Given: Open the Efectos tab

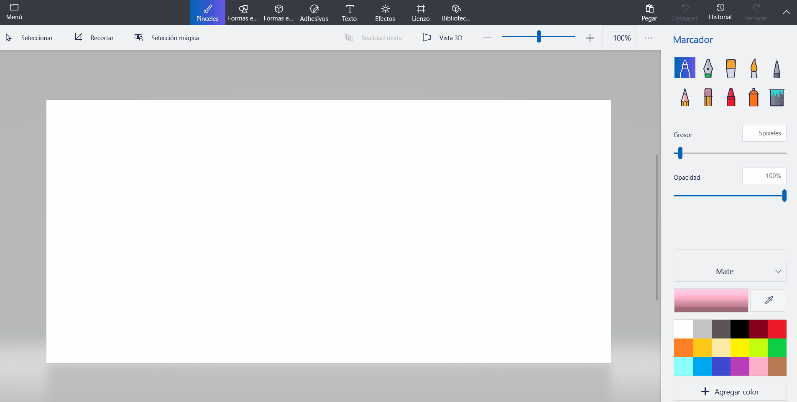Looking at the screenshot, I should [385, 13].
